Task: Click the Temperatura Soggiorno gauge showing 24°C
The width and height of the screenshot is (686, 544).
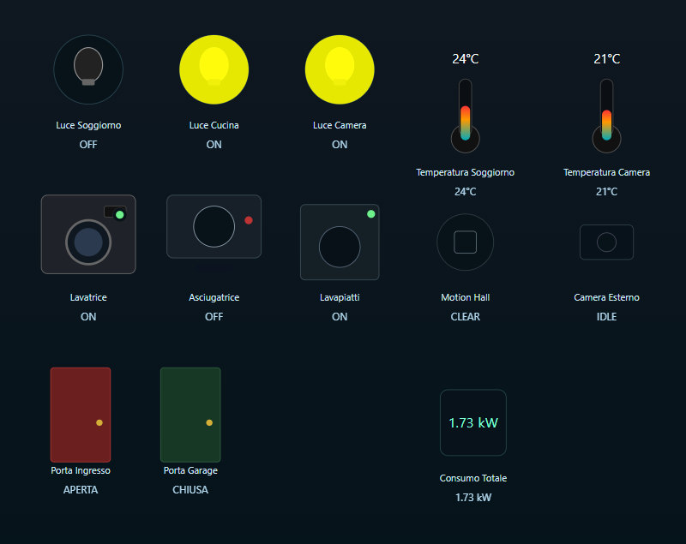Action: click(x=465, y=114)
